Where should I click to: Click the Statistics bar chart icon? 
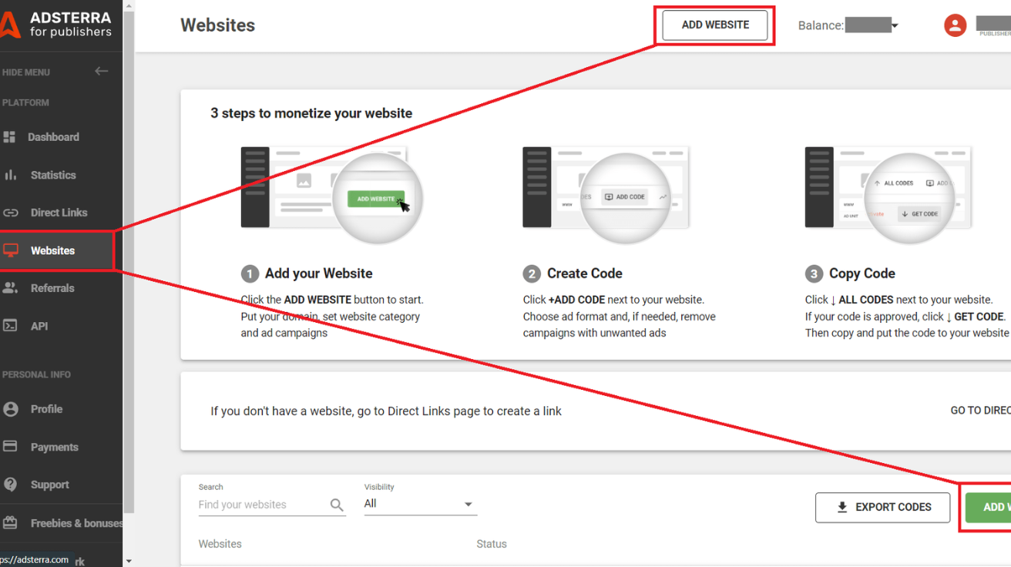[10, 175]
